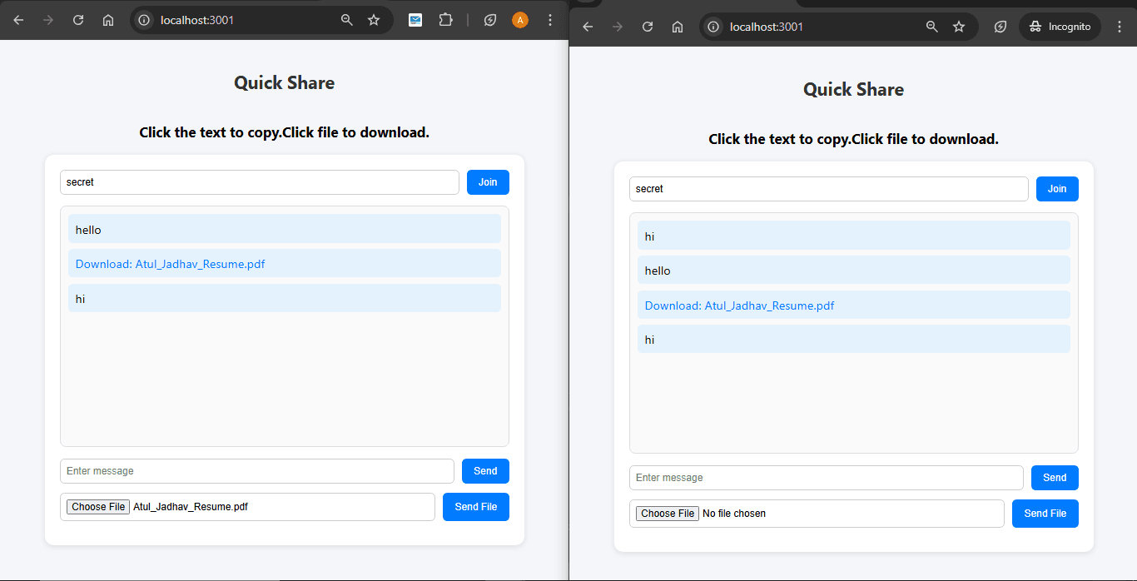Click the profile avatar icon in the left browser
Image resolution: width=1137 pixels, height=581 pixels.
[520, 20]
